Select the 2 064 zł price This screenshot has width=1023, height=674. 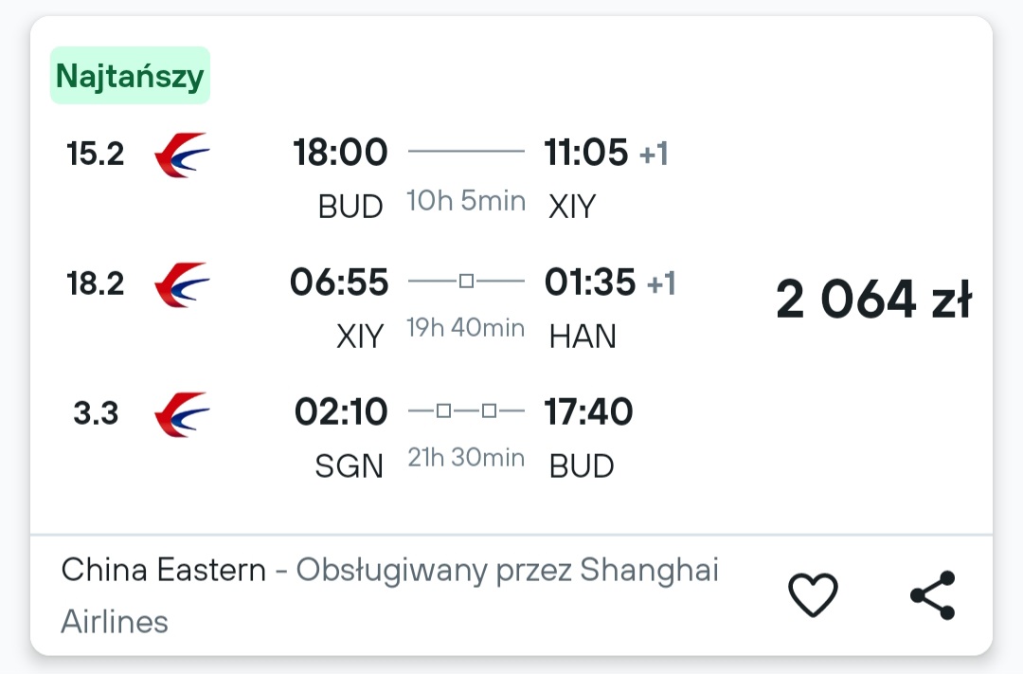click(x=873, y=300)
